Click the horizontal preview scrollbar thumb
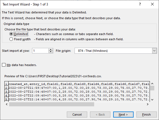The width and height of the screenshot is (159, 120). coord(52,104)
